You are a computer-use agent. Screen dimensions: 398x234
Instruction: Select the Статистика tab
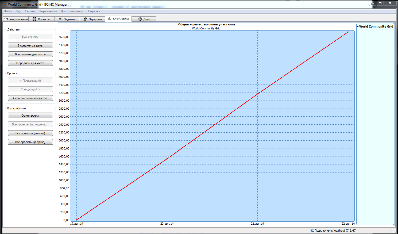118,19
